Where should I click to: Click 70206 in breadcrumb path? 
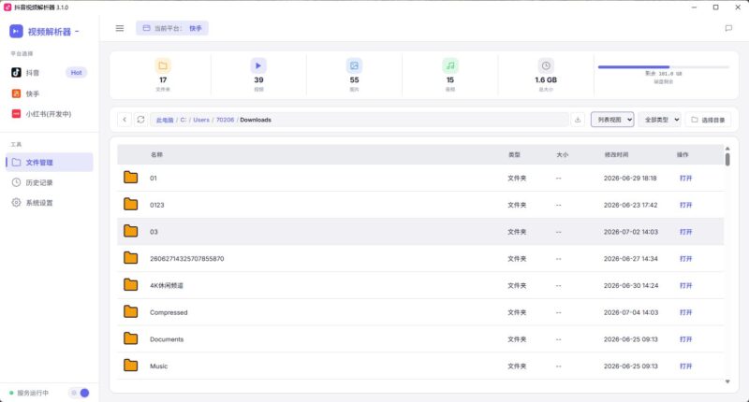(225, 120)
